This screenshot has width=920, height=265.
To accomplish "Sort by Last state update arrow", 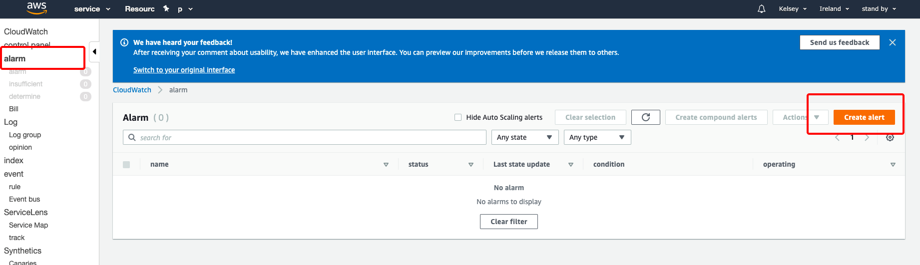I will click(571, 165).
